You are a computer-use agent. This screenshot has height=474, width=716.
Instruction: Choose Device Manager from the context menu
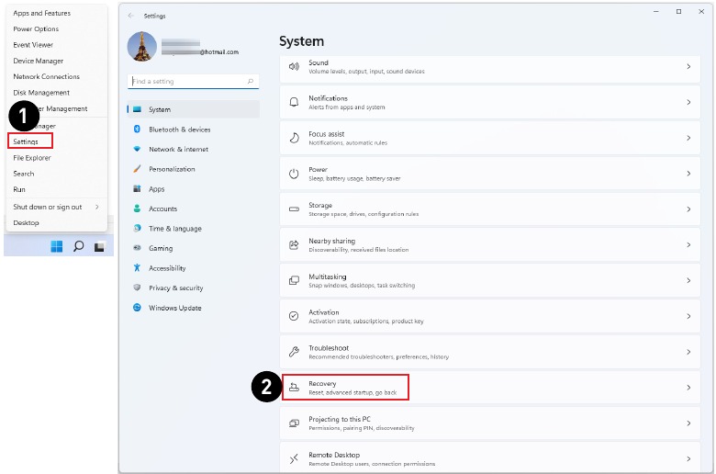pyautogui.click(x=38, y=61)
